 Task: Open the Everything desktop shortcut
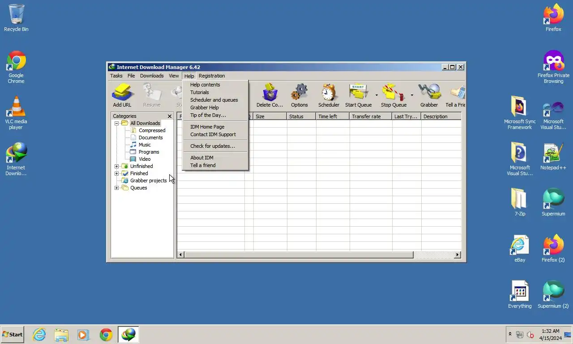520,295
